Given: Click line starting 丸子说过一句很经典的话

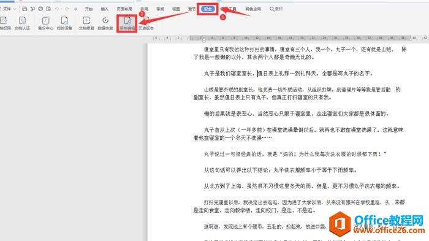Looking at the screenshot, I should pos(295,154).
